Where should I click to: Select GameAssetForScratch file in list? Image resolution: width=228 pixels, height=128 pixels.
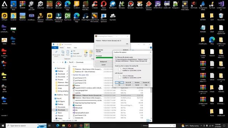pos(81,113)
